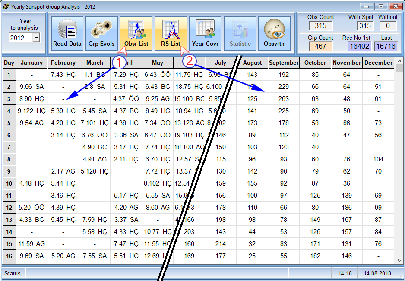Select the March column header
This screenshot has width=405, height=281.
[x=95, y=63]
